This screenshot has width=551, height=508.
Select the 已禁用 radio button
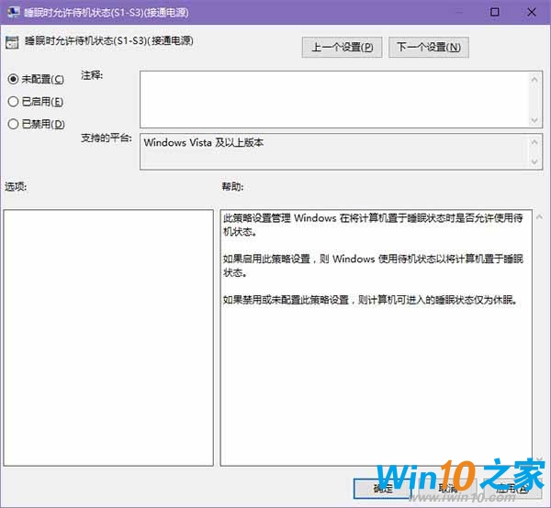point(14,124)
